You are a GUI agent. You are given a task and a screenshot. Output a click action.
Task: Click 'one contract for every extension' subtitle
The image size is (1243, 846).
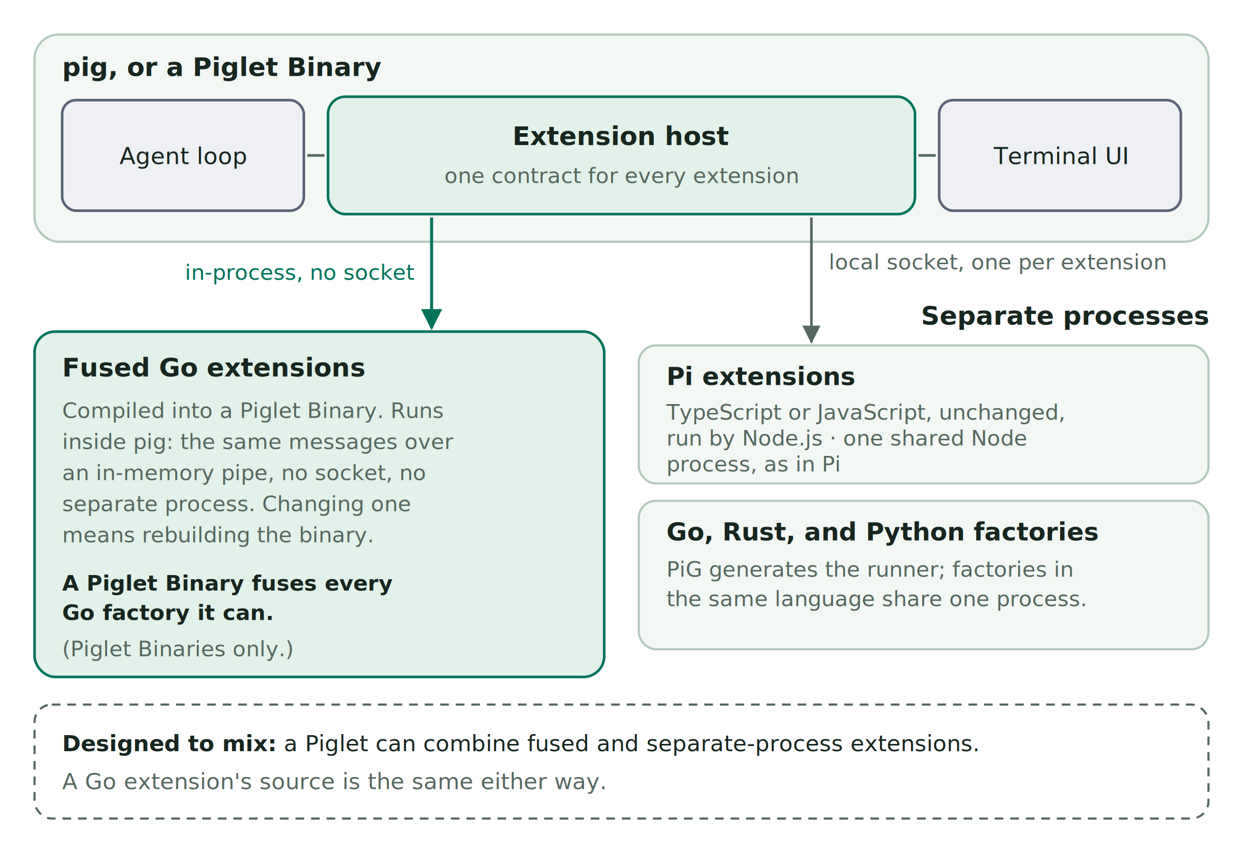[621, 176]
